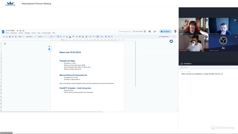Click the Google account avatar

click(x=175, y=31)
